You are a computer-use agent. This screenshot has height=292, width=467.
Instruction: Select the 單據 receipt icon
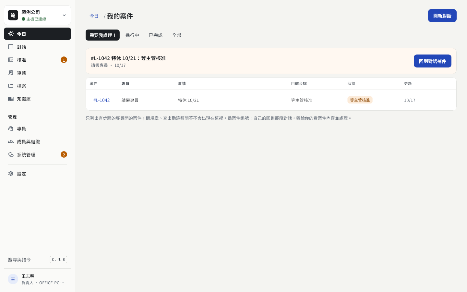click(x=11, y=73)
